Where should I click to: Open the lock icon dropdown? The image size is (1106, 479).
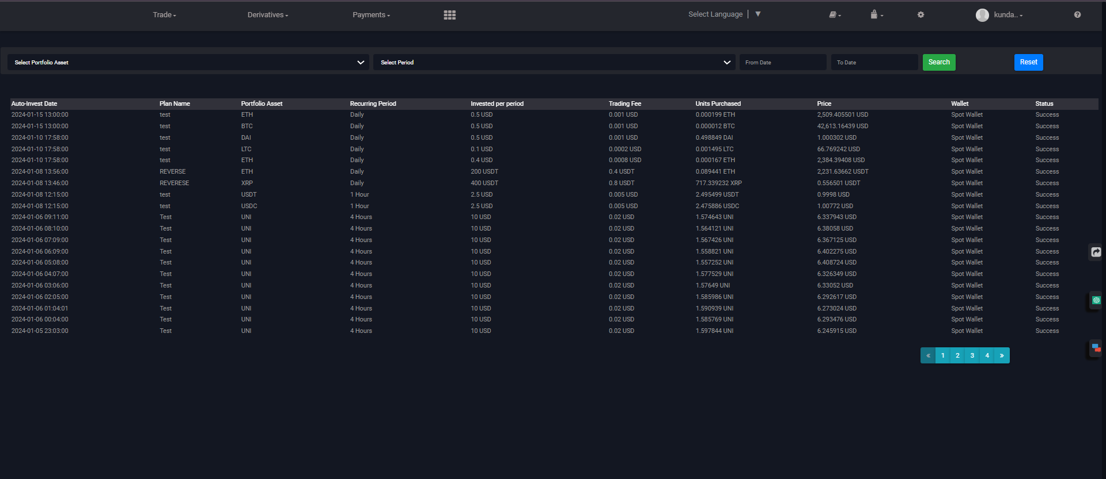click(x=876, y=15)
